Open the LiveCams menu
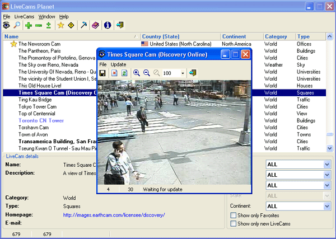 24,17
